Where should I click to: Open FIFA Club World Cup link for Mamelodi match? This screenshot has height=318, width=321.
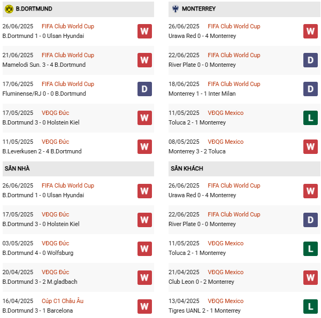(x=67, y=55)
